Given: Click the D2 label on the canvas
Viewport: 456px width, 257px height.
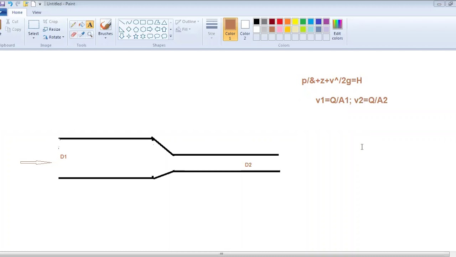Looking at the screenshot, I should [x=248, y=165].
